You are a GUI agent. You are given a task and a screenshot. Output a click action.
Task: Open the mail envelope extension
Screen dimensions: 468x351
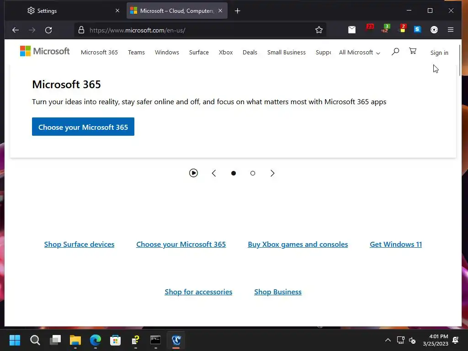point(352,30)
